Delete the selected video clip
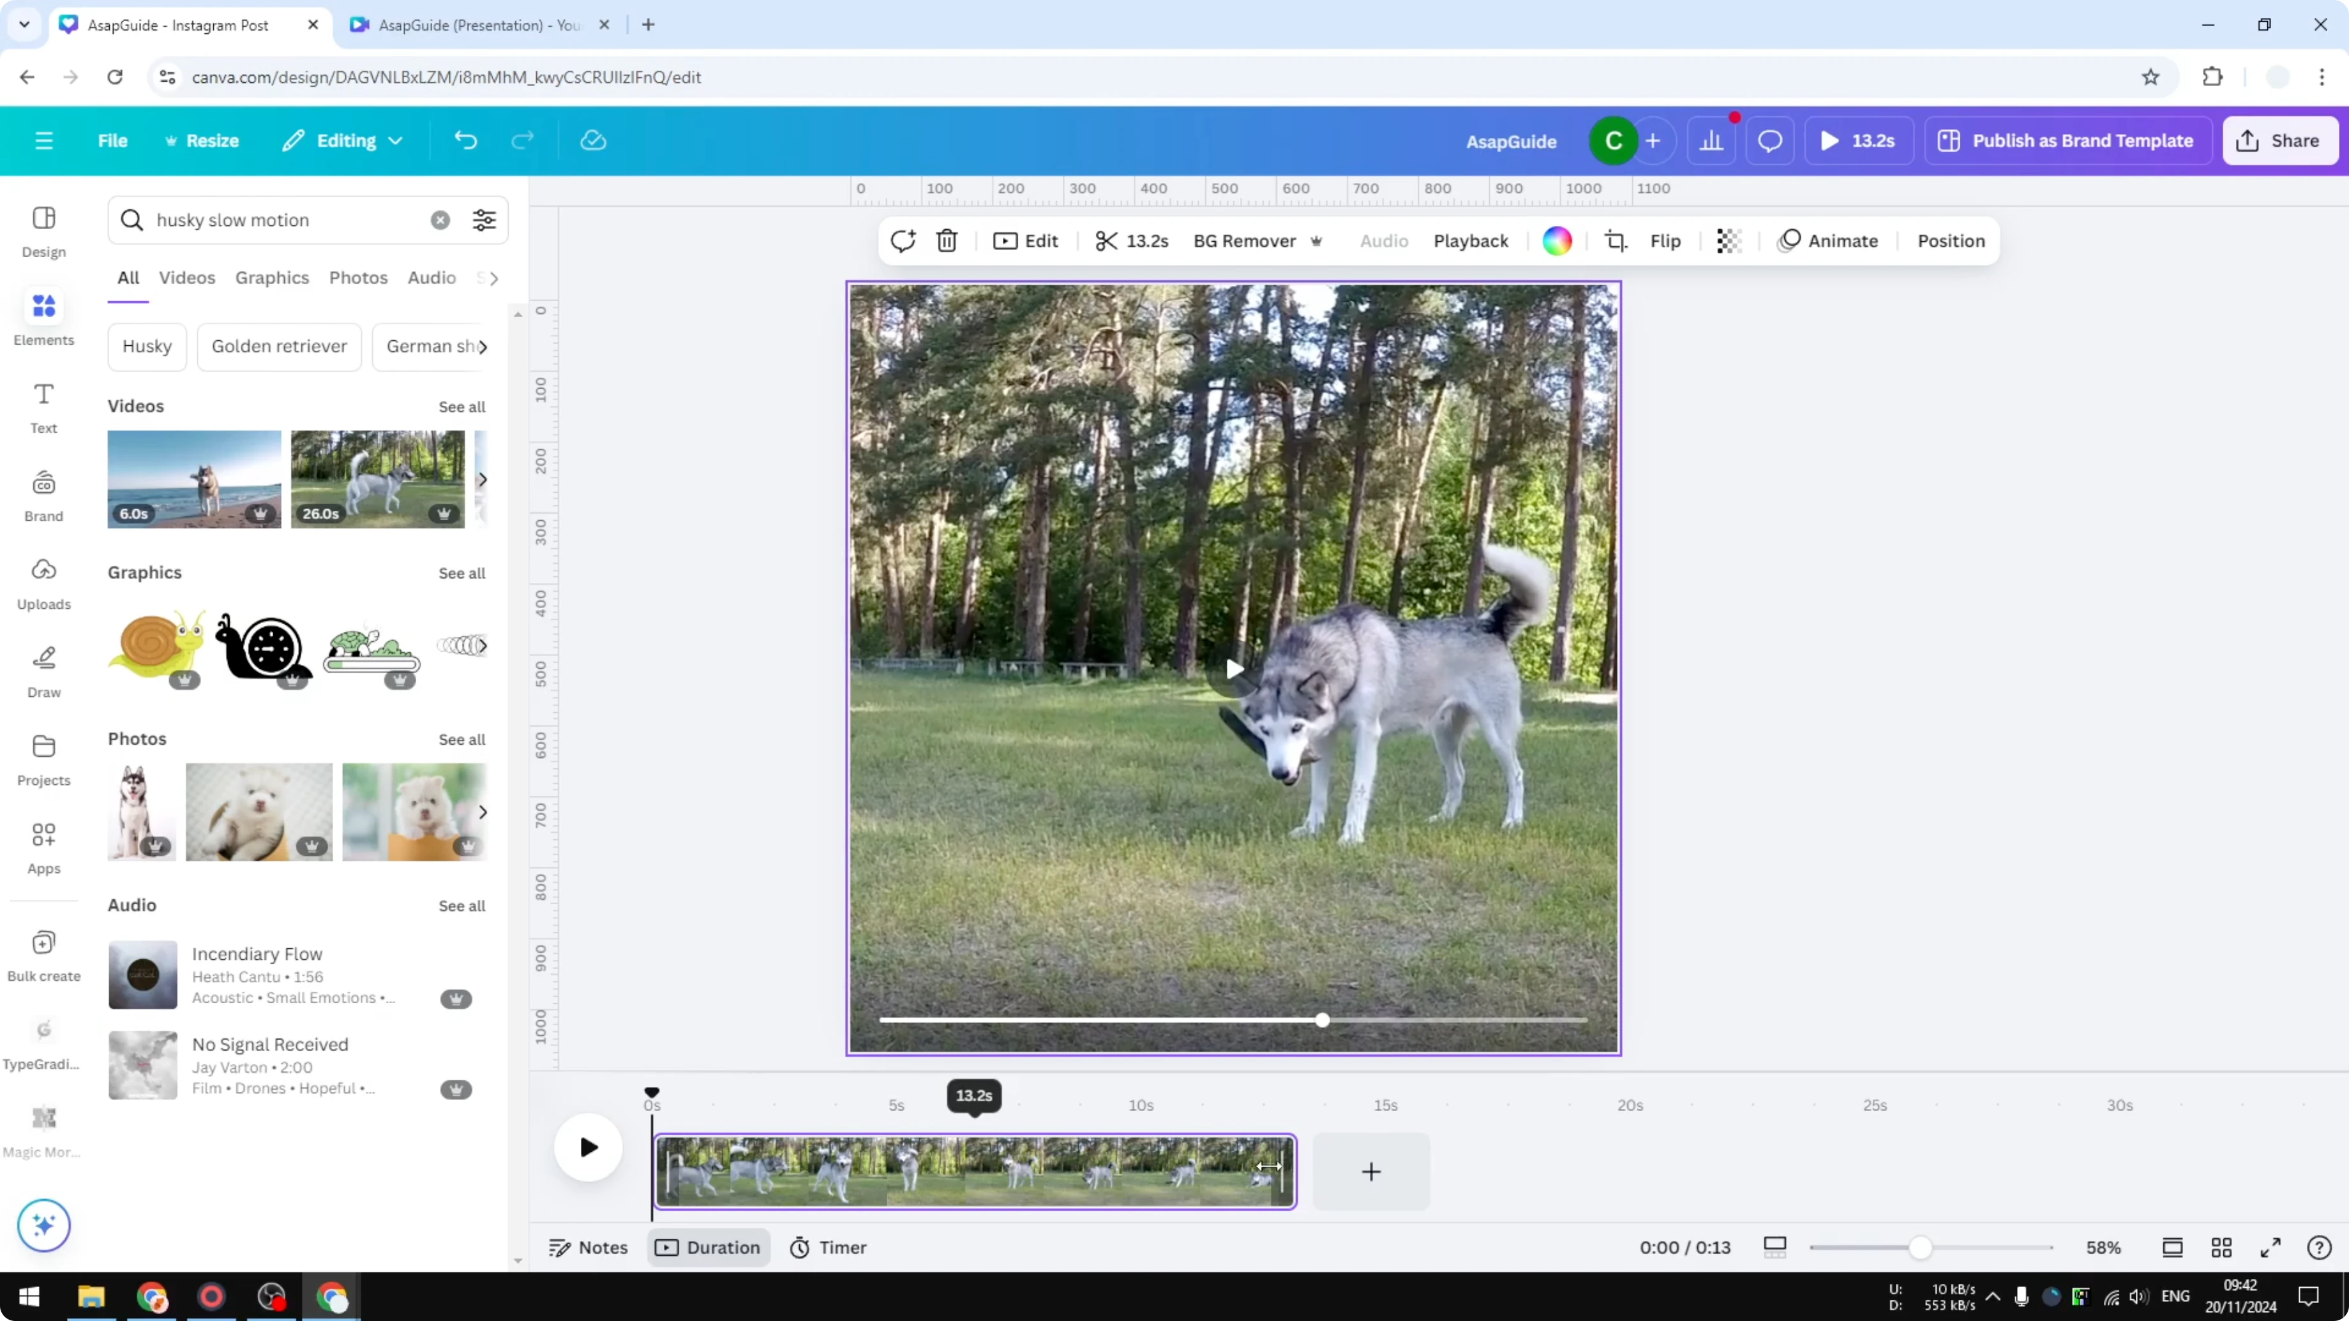This screenshot has height=1321, width=2349. tap(947, 241)
